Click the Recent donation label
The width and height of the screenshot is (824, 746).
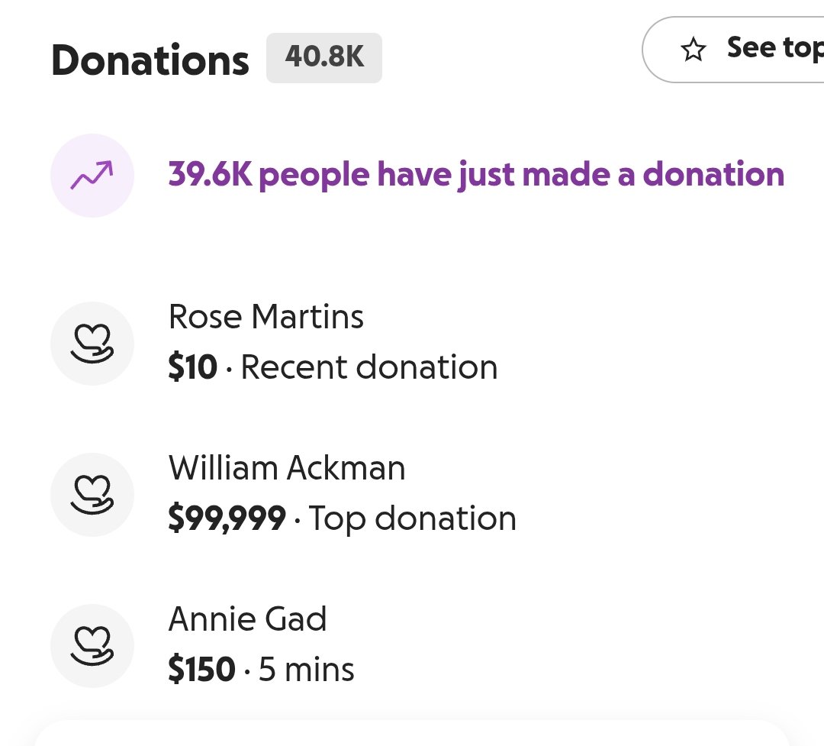(x=369, y=368)
